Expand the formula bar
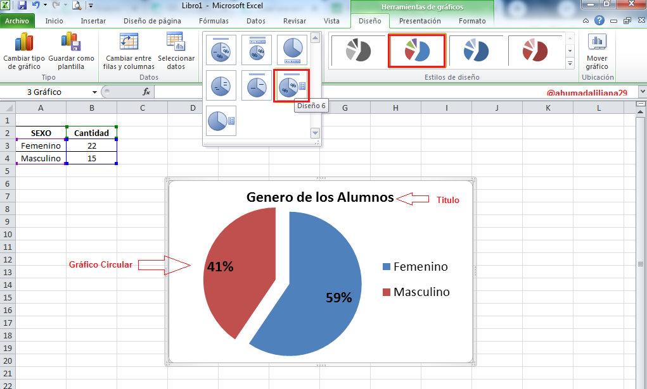The image size is (647, 389). (642, 91)
